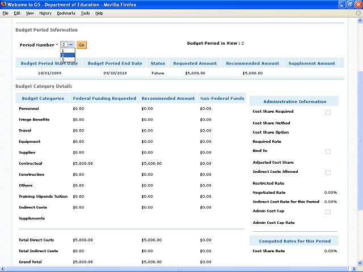The height and width of the screenshot is (272, 363).
Task: Tick the Cost Share Required checkbox
Action: pos(328,112)
